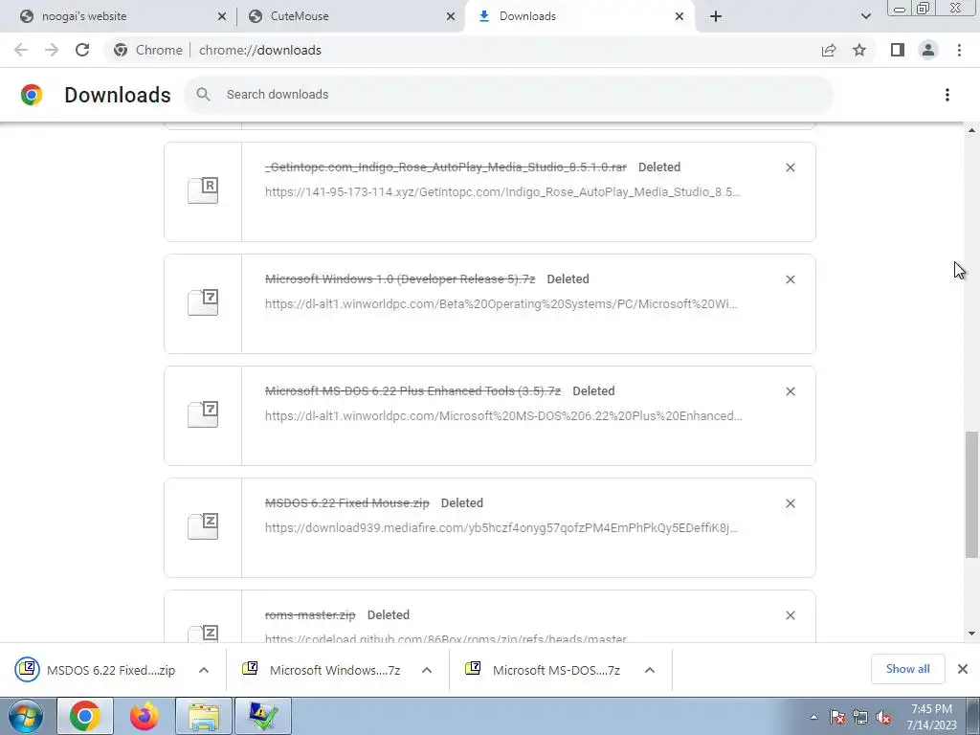This screenshot has width=980, height=735.
Task: Open Chrome main three-dot menu
Action: point(959,50)
